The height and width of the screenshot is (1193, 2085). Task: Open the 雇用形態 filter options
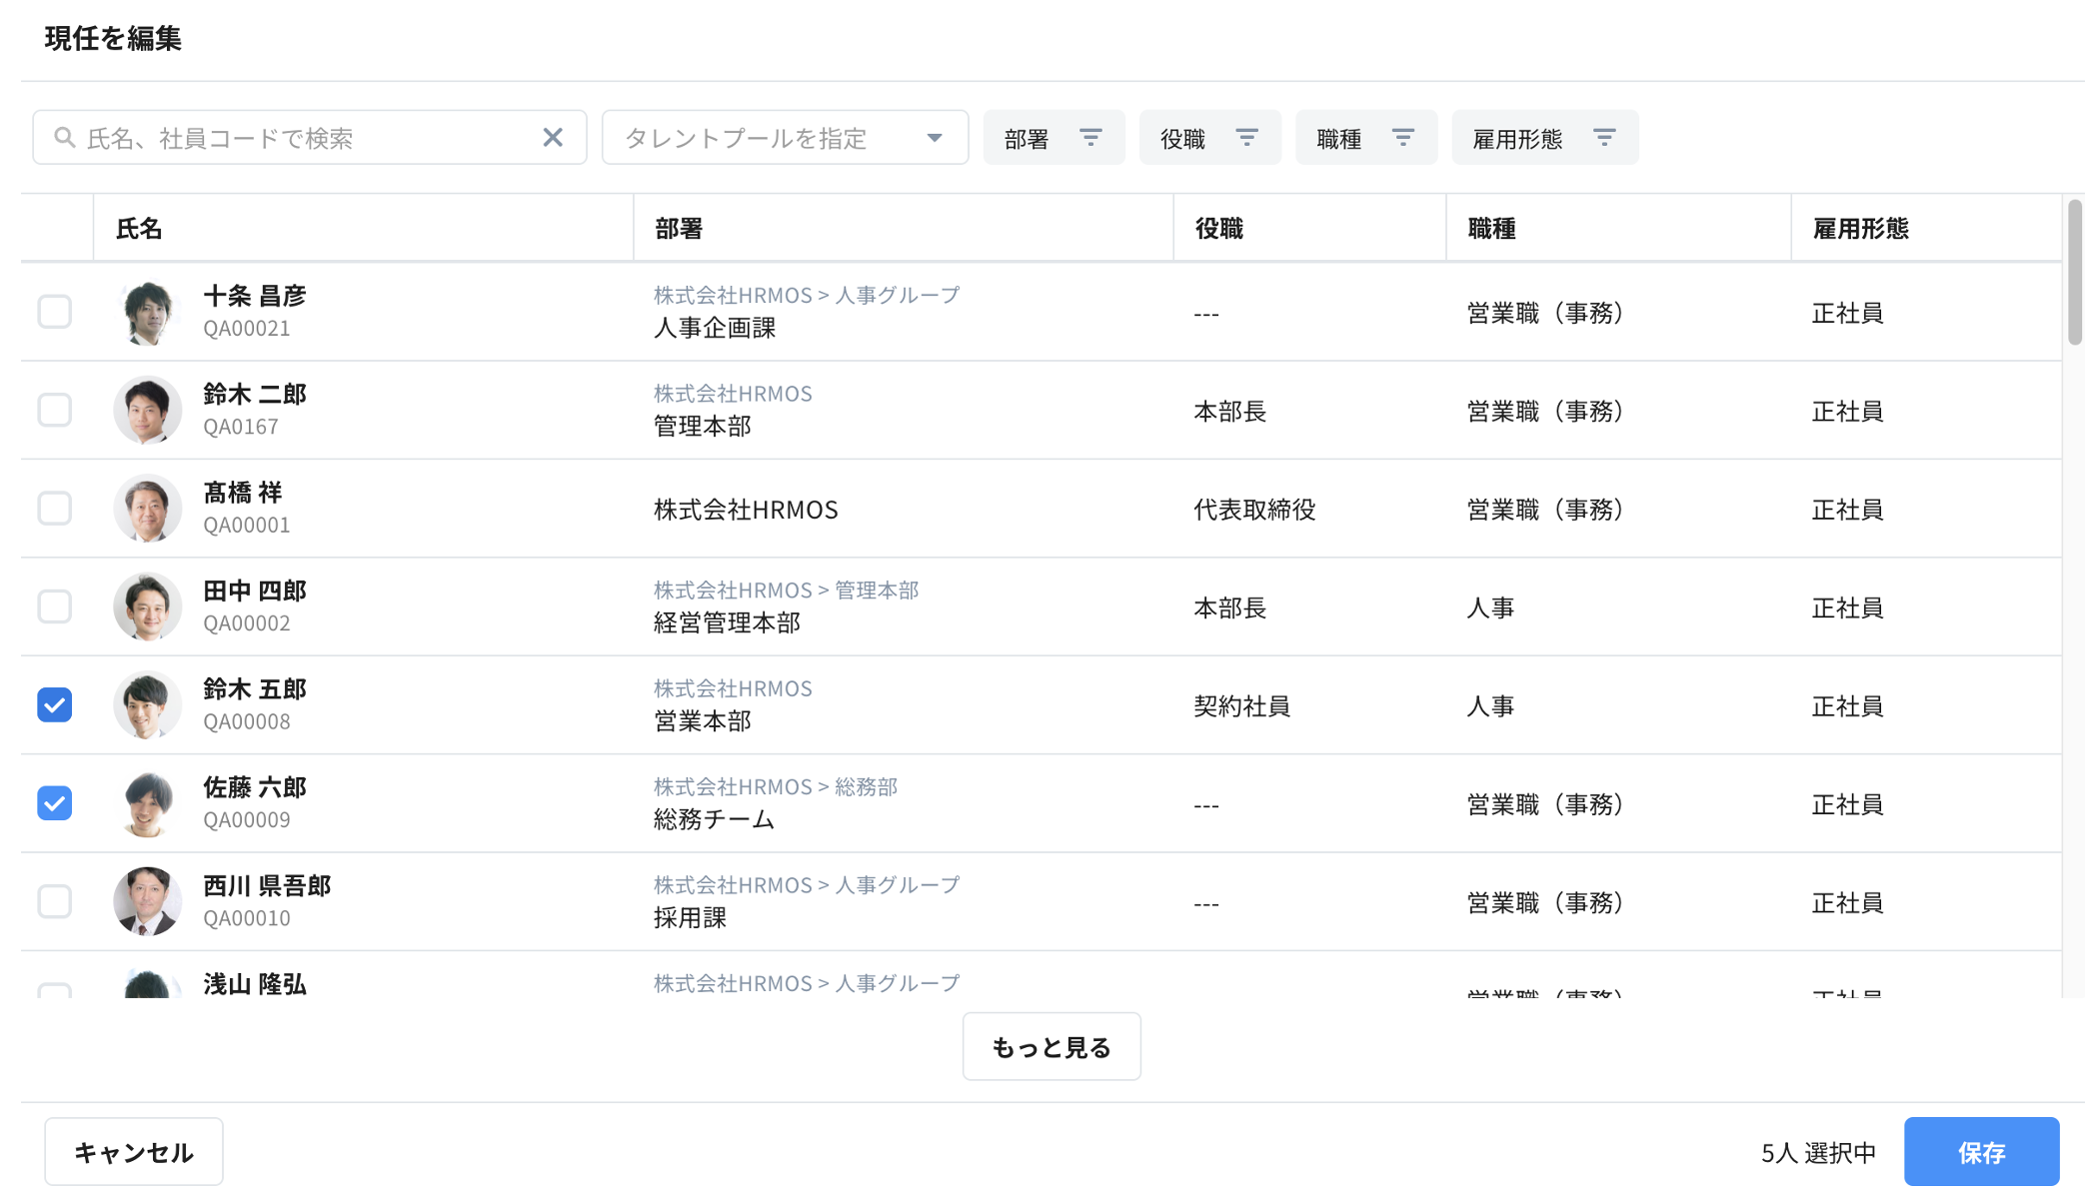click(x=1544, y=137)
